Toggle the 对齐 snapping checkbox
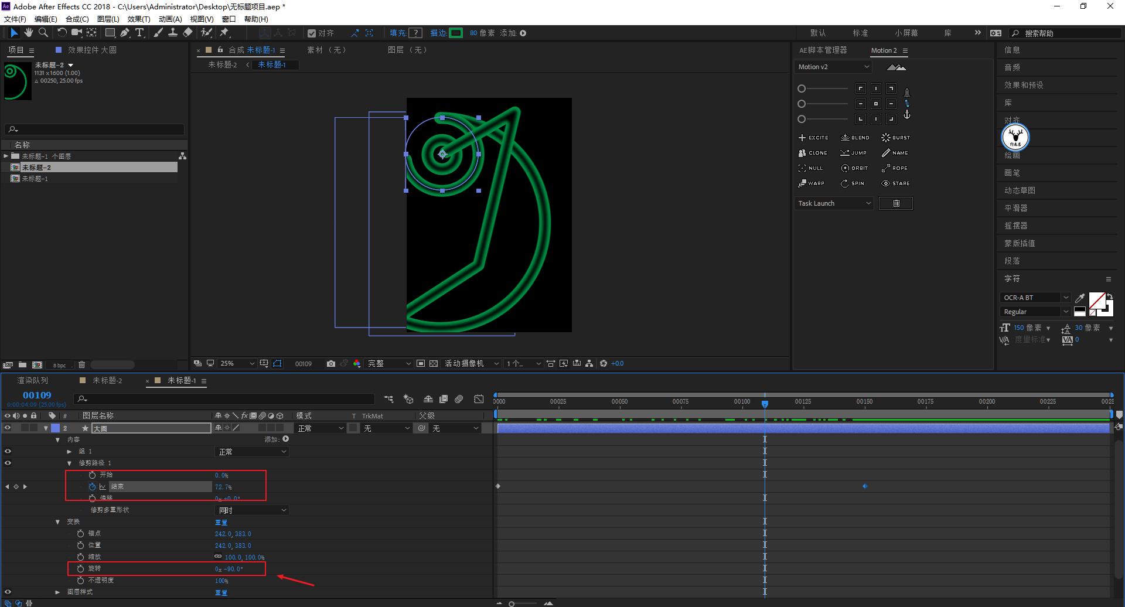Image resolution: width=1125 pixels, height=607 pixels. [312, 33]
